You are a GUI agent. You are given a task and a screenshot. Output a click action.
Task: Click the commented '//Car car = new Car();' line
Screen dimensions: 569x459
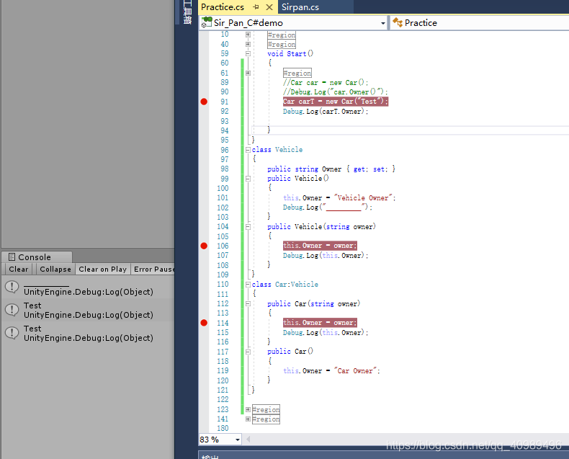pyautogui.click(x=326, y=82)
